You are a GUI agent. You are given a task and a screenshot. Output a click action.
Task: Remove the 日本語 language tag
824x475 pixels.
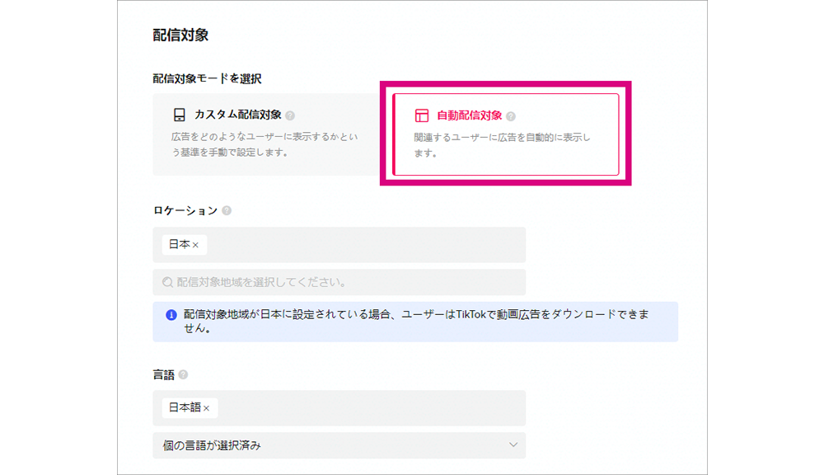coord(207,408)
